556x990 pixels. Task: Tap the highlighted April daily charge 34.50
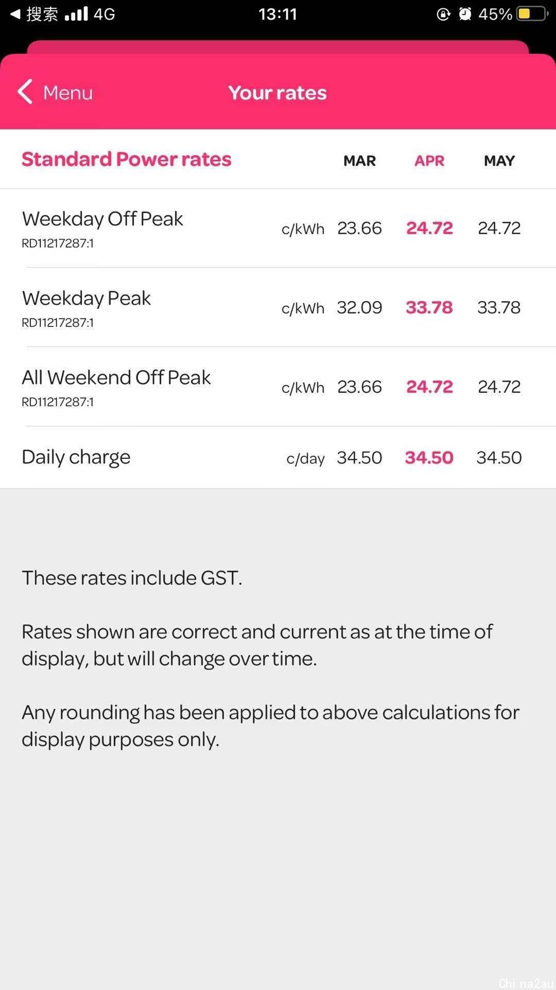(429, 457)
